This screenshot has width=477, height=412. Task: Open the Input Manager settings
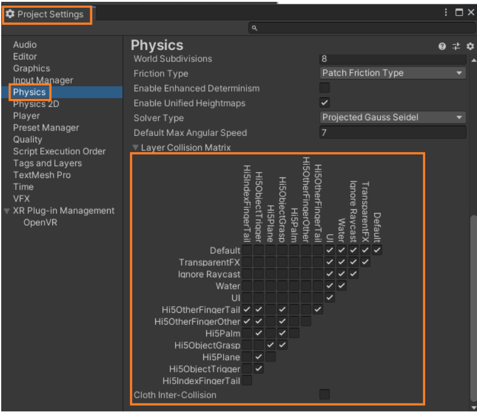pos(43,80)
